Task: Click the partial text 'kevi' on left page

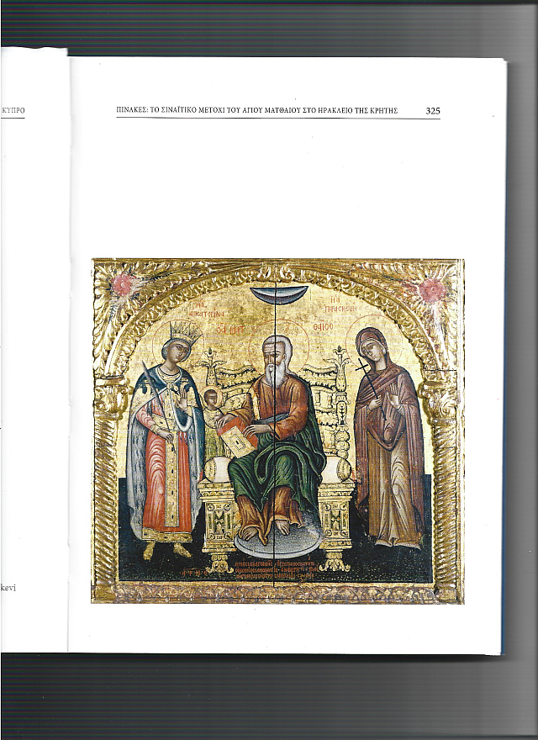Action: pos(8,588)
